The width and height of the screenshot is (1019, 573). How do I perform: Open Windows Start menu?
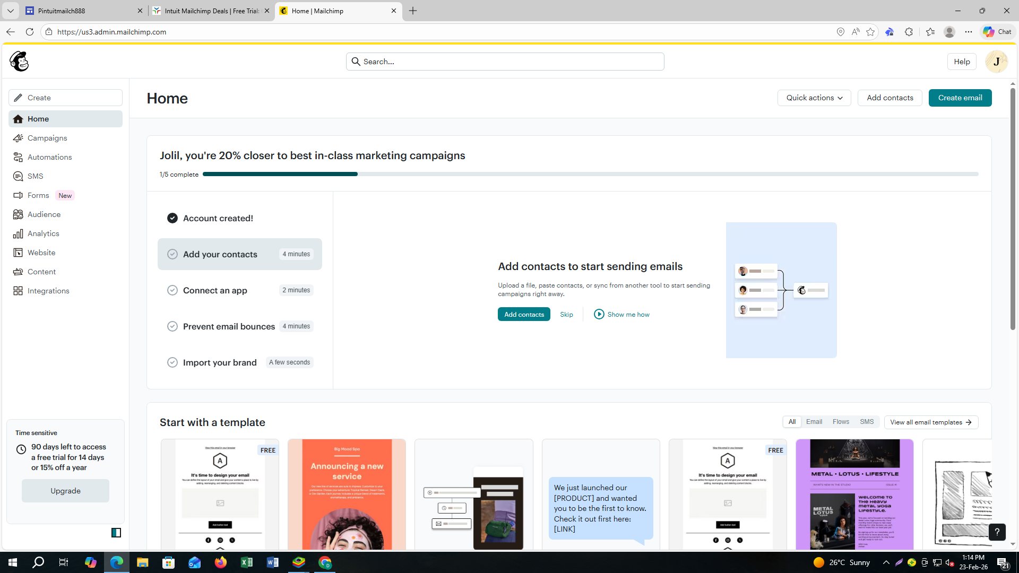[13, 562]
